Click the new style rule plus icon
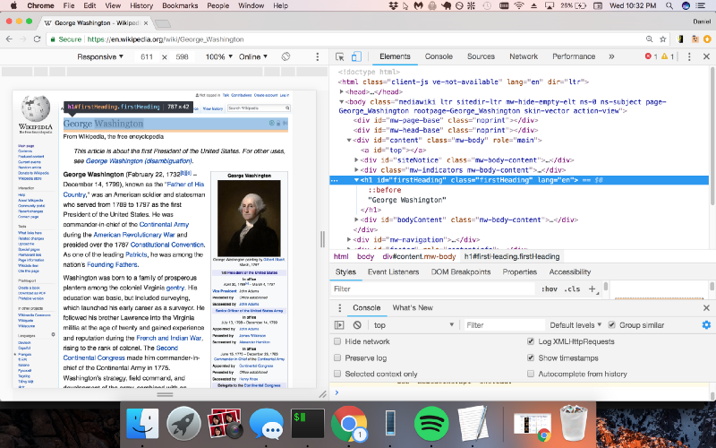 (x=592, y=289)
